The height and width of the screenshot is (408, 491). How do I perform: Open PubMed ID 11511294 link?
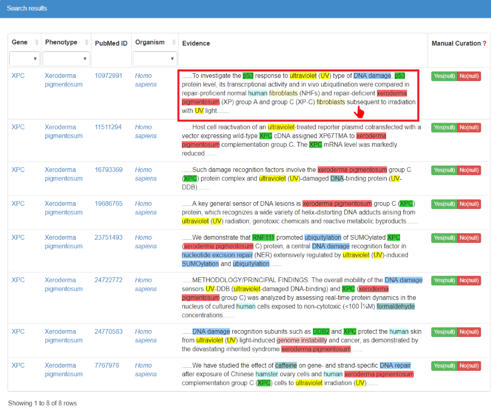[108, 127]
